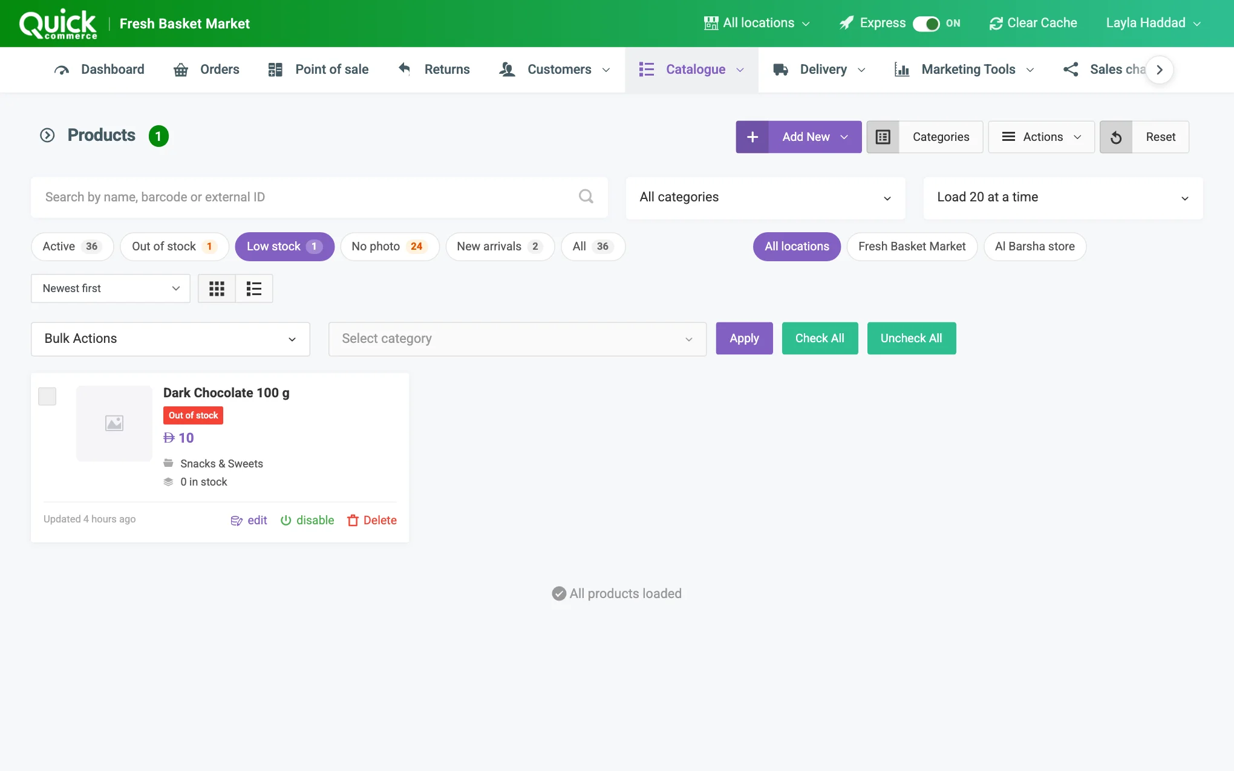
Task: Click the Uncheck All button
Action: [911, 339]
